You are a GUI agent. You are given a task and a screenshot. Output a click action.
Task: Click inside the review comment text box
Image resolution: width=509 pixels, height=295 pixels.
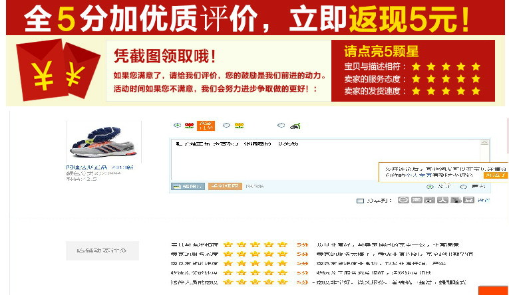pyautogui.click(x=325, y=159)
